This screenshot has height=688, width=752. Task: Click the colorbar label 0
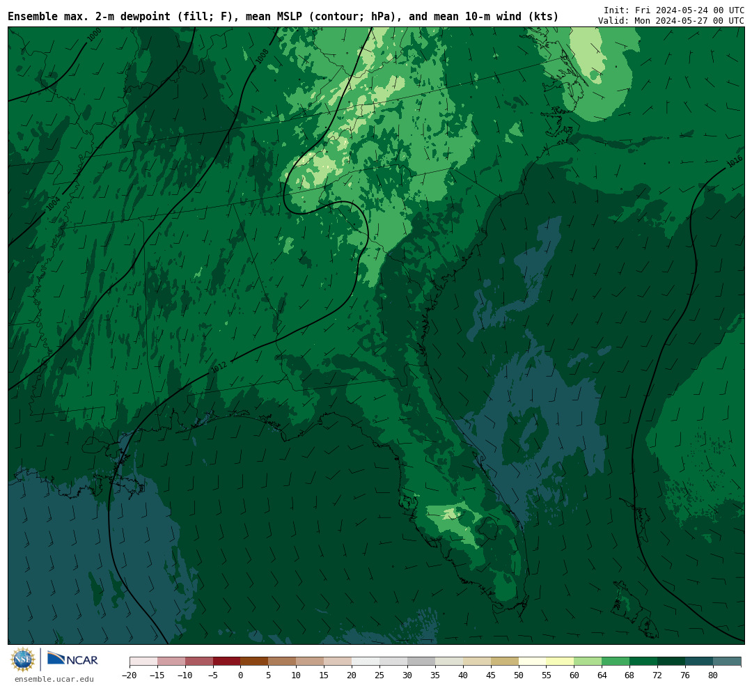point(241,675)
